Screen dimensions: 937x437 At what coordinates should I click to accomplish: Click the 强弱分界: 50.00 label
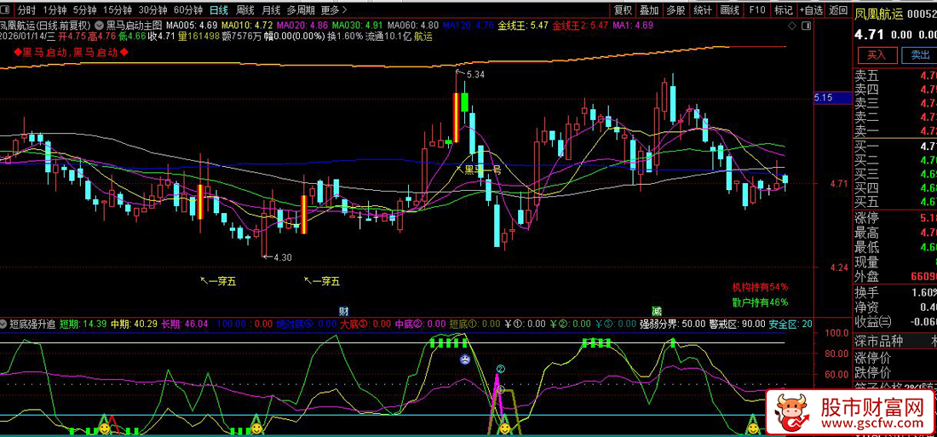pos(673,324)
